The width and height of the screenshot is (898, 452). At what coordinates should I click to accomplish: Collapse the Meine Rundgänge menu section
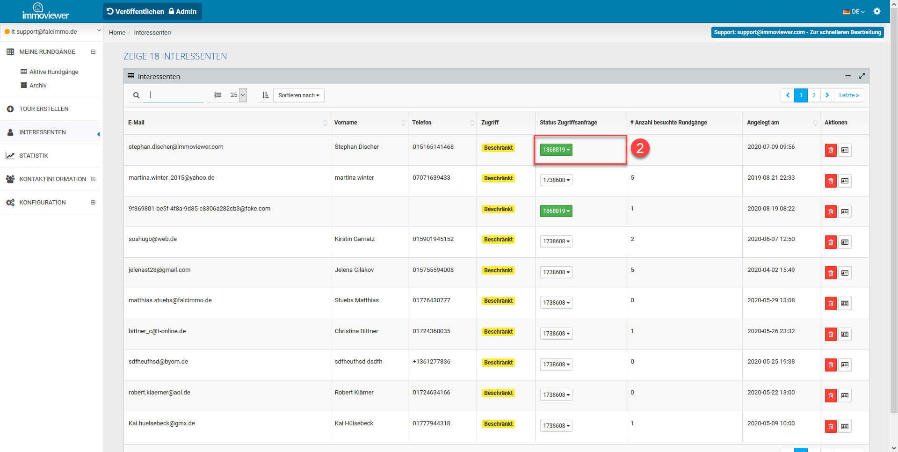93,52
